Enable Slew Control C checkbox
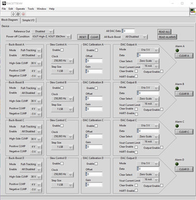The width and height of the screenshot is (196, 200). 62,125
